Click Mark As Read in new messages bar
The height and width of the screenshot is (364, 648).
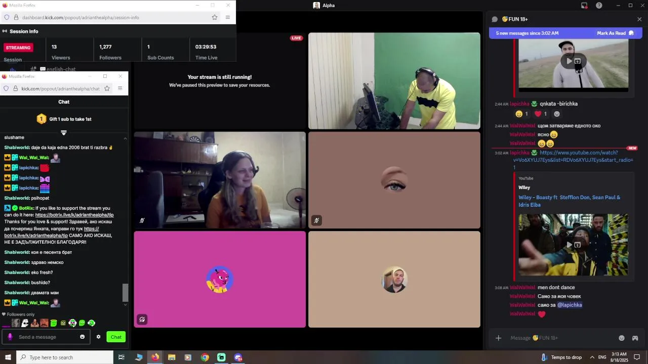pyautogui.click(x=616, y=33)
